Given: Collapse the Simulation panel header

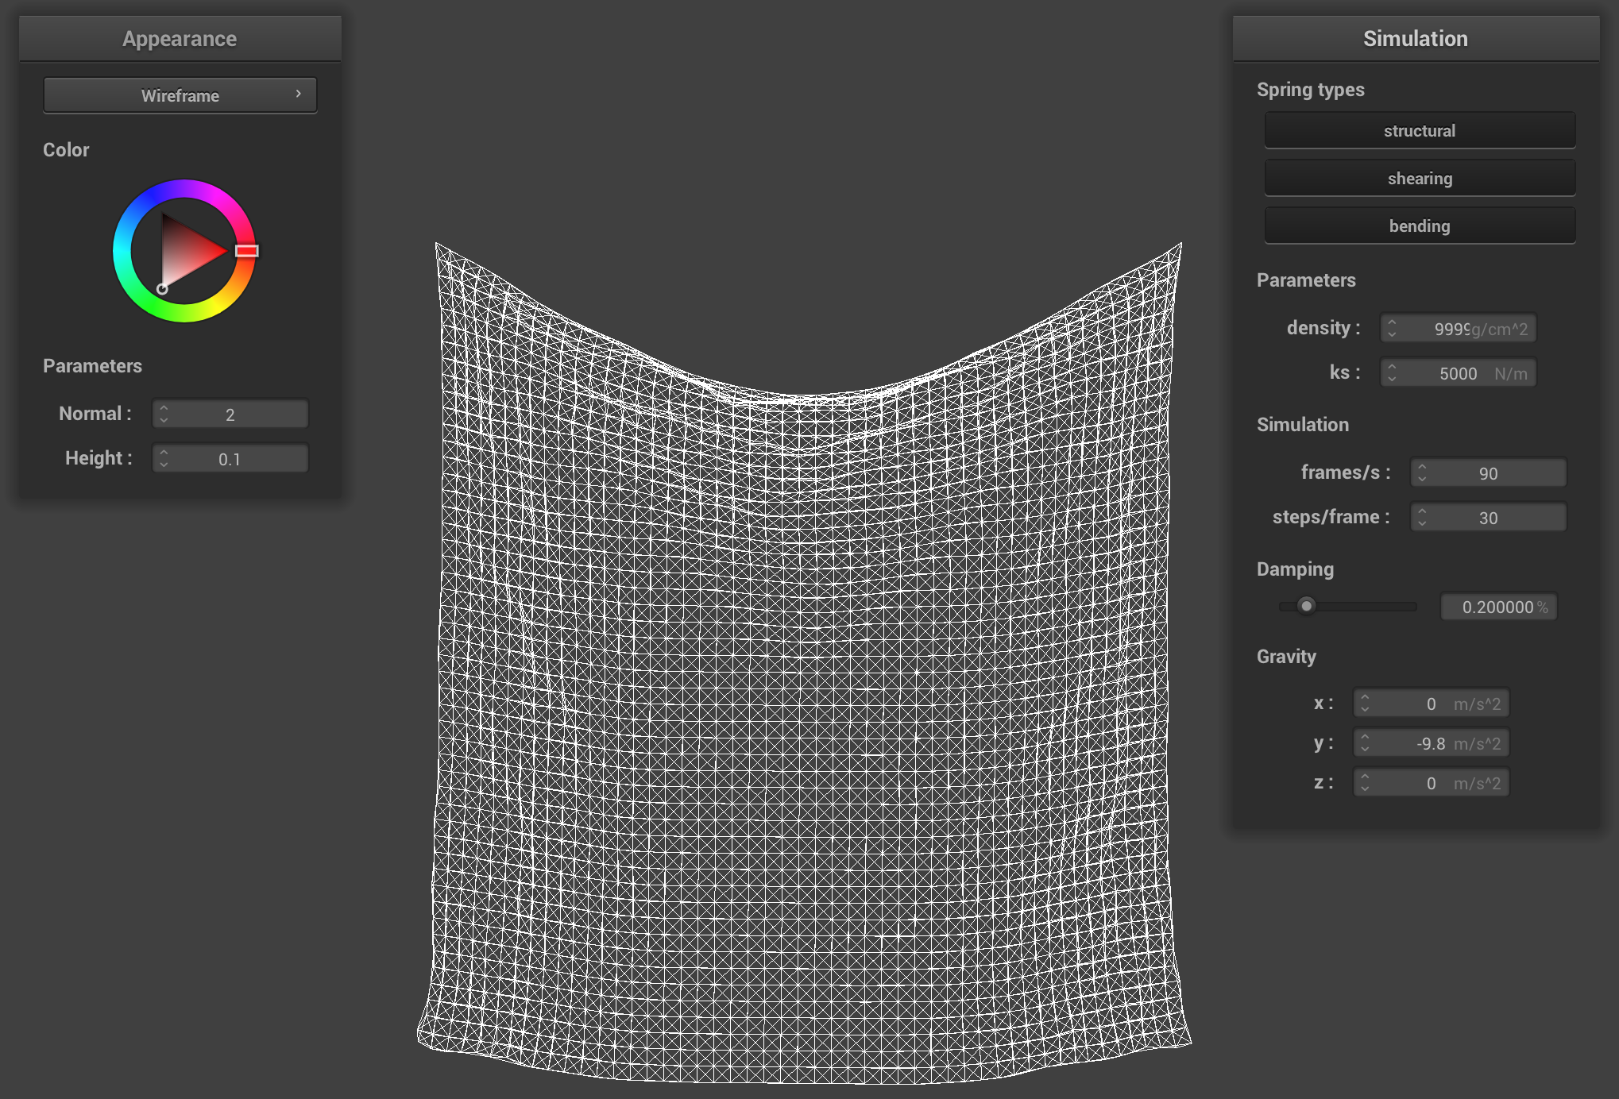Looking at the screenshot, I should 1415,37.
